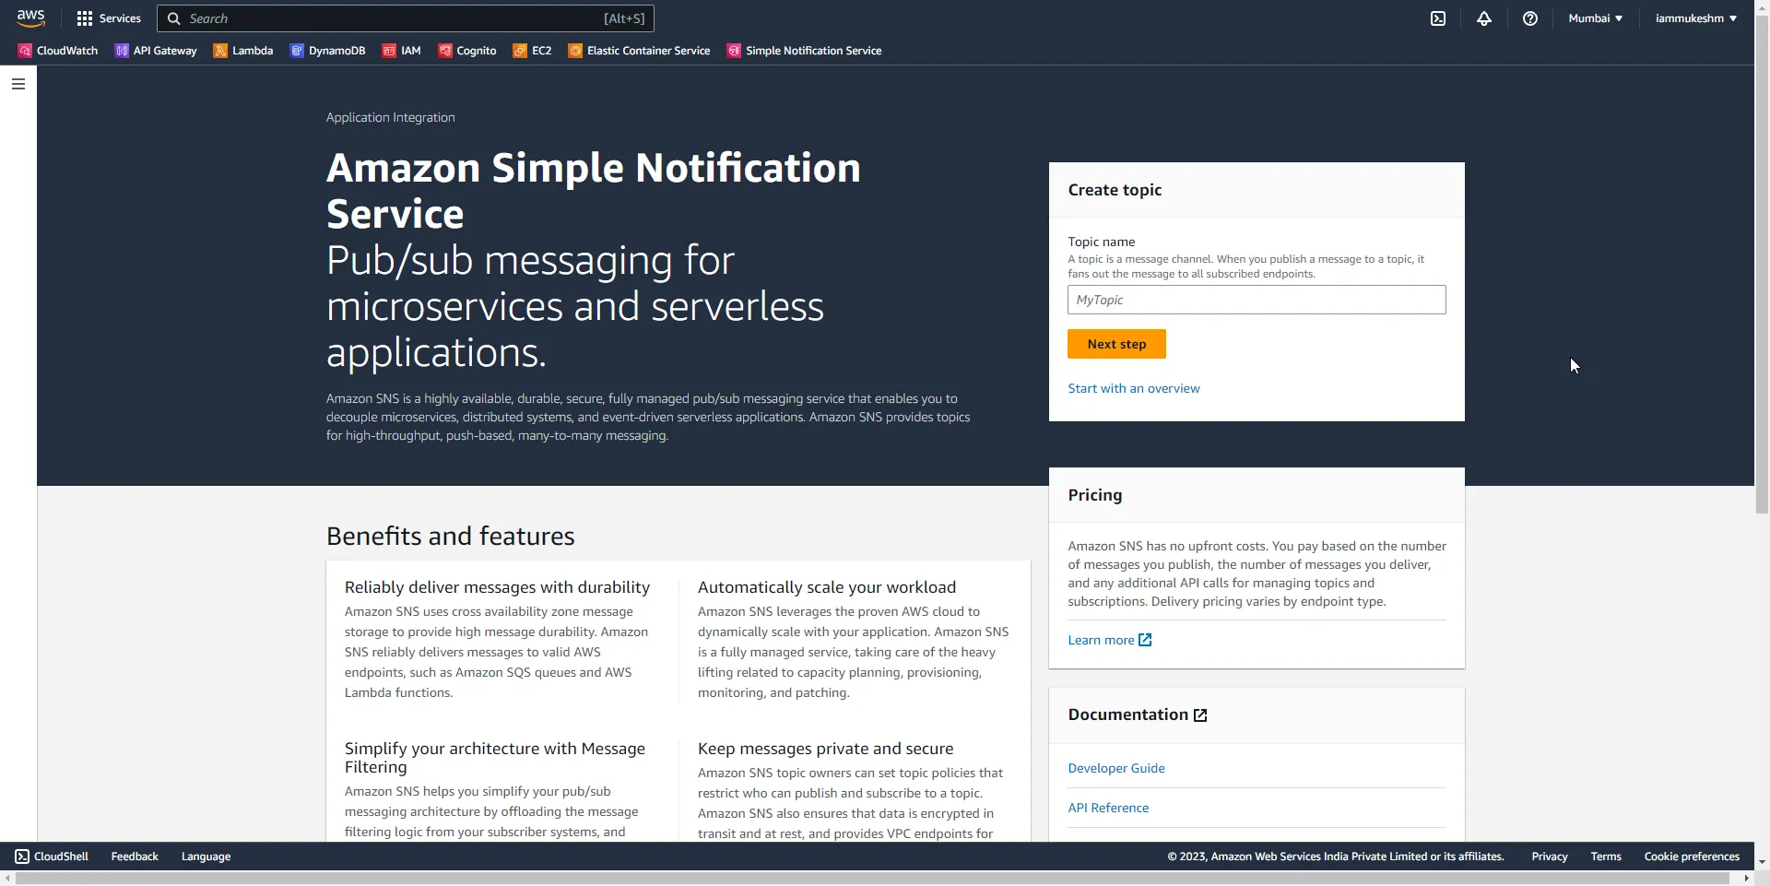Screen dimensions: 1770x886
Task: Open EC2 from the shortcuts bar
Action: coord(532,51)
